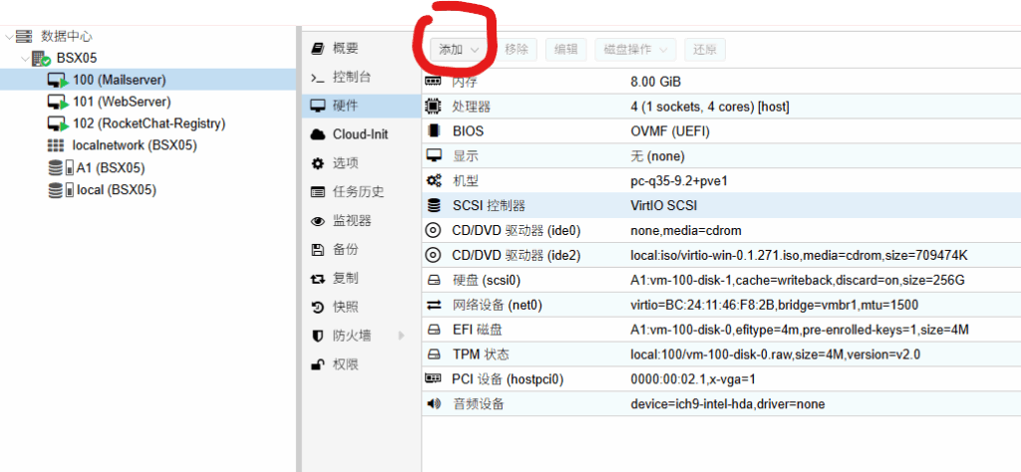Open the Cloud-Init tab
Screen dimensions: 1021x472
pyautogui.click(x=363, y=134)
